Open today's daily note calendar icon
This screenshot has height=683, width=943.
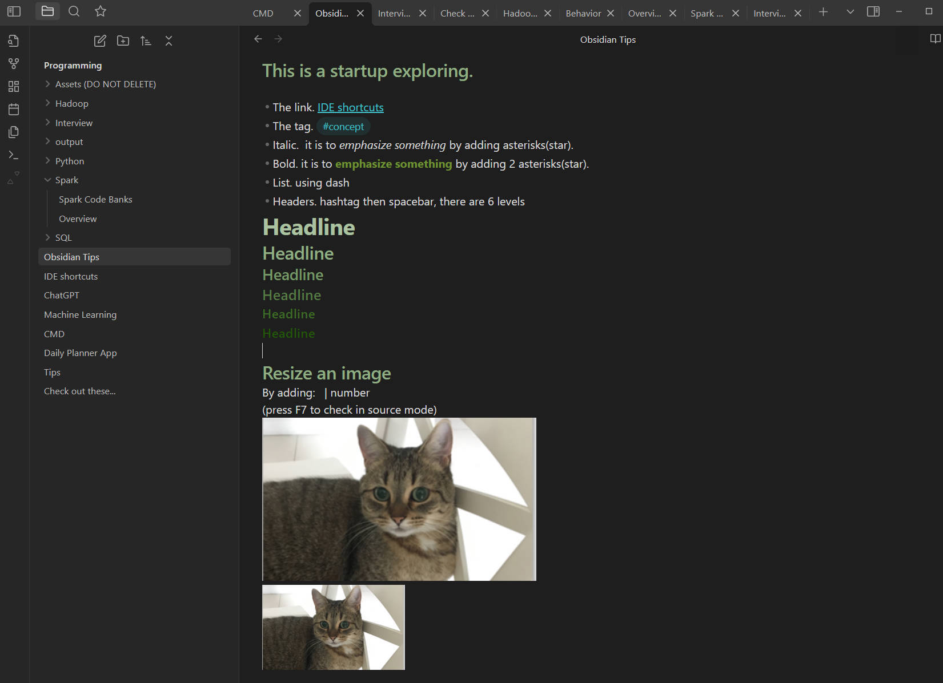14,110
